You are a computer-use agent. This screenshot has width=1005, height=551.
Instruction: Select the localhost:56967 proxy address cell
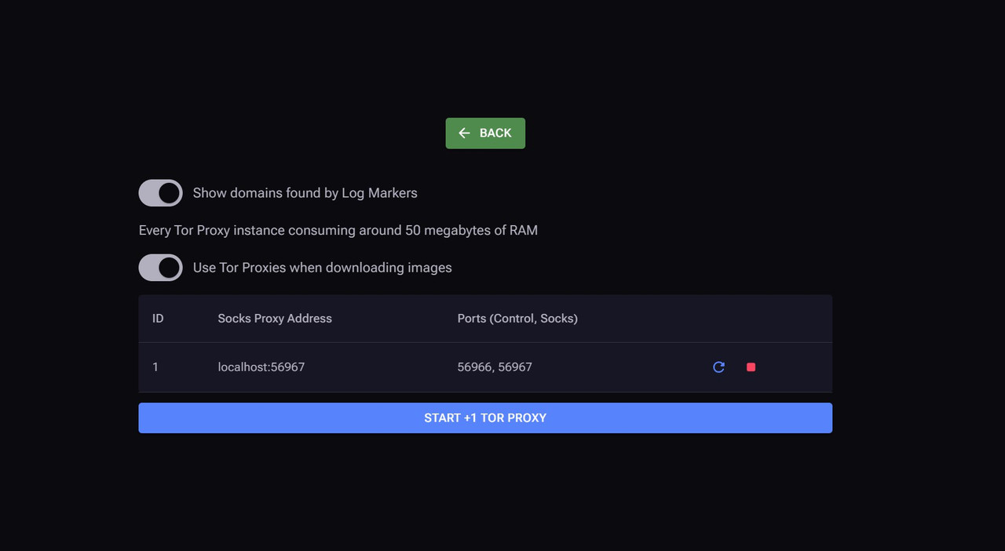click(x=261, y=367)
